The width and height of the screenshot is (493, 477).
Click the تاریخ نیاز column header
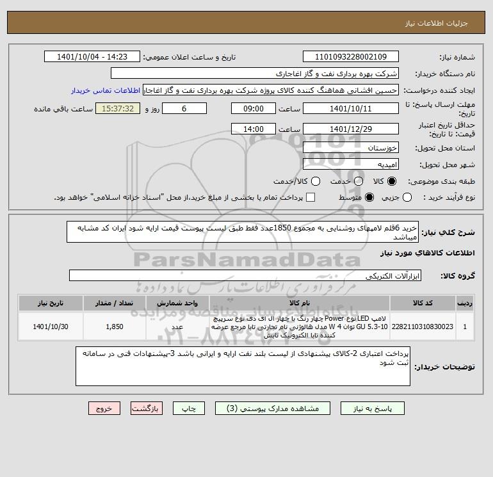tap(51, 303)
